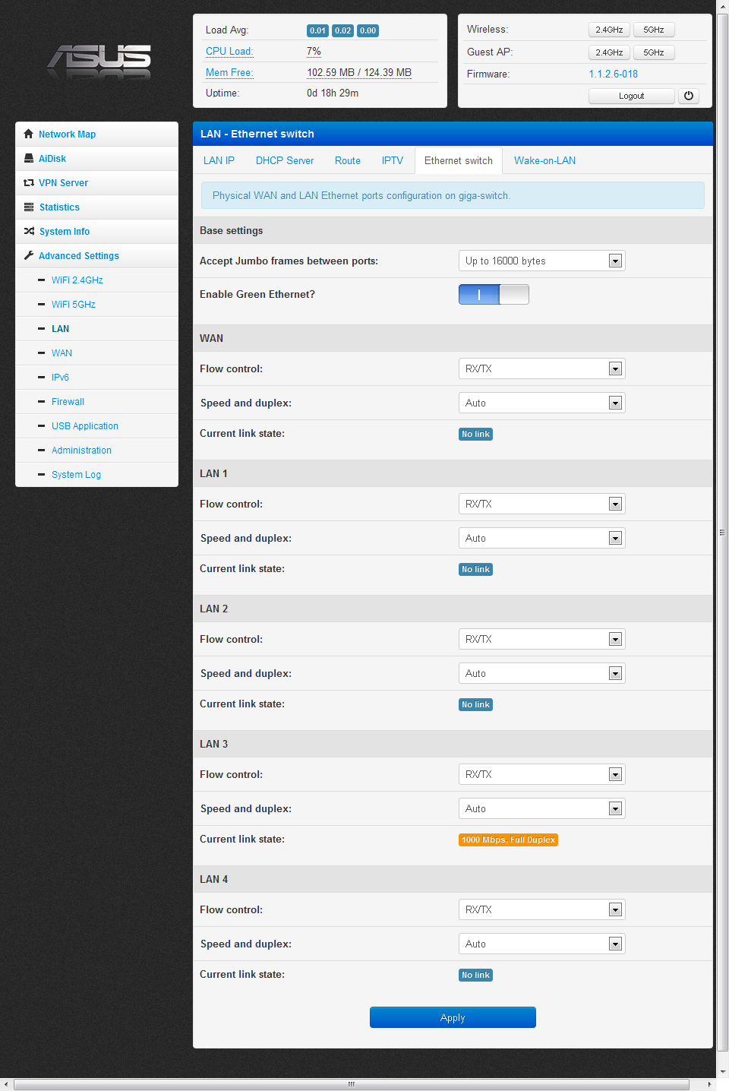Open the firmware version 1.1.2.6-018 link

click(x=613, y=74)
